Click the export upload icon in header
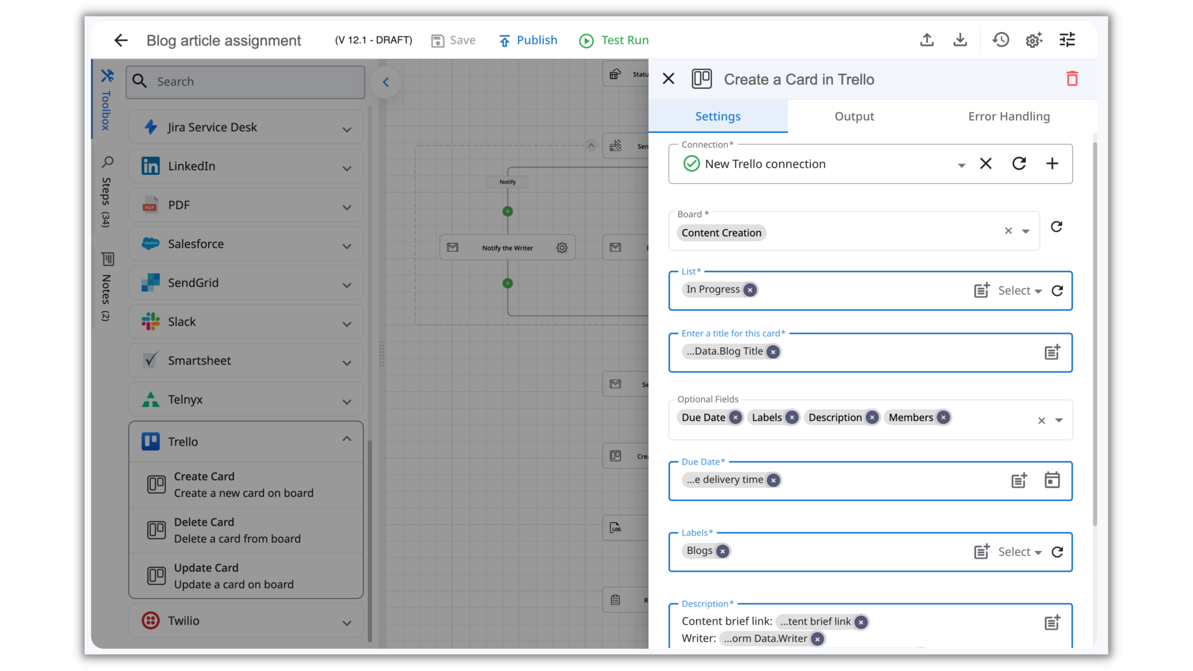The height and width of the screenshot is (671, 1193). pyautogui.click(x=927, y=40)
